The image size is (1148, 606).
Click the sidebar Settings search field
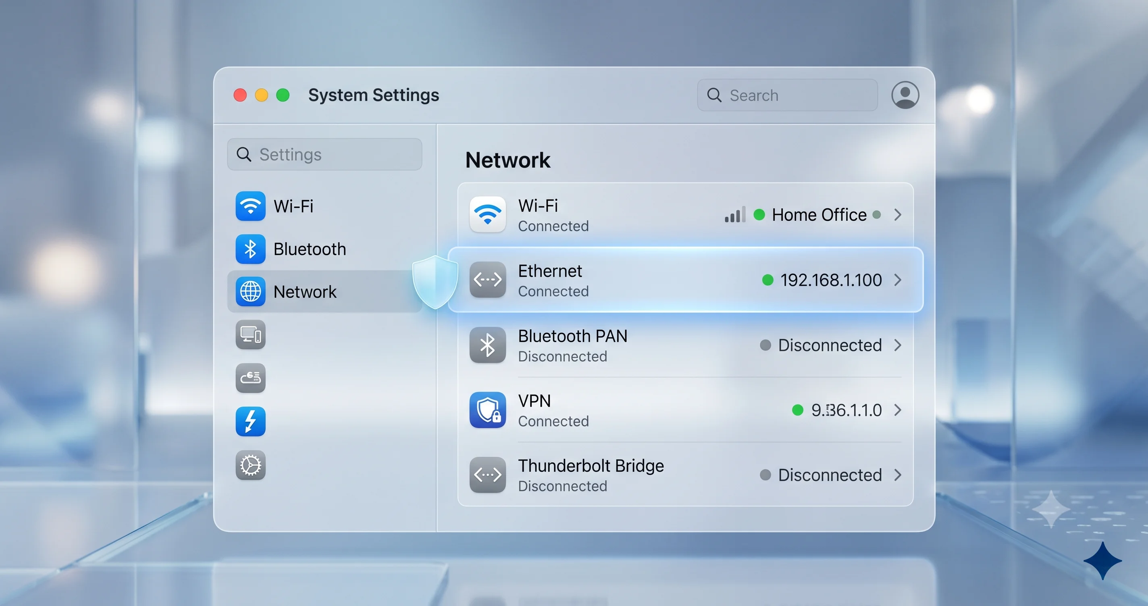[324, 154]
